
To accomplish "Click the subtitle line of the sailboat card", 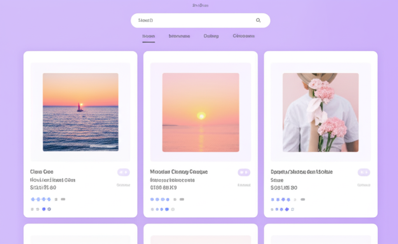I will point(52,180).
